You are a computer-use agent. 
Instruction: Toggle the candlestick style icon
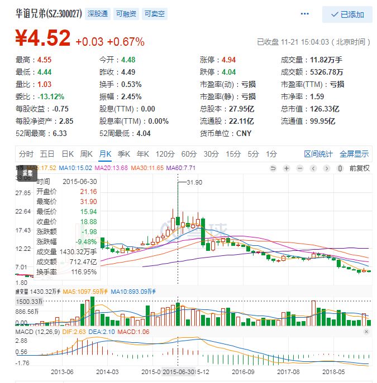[340, 168]
